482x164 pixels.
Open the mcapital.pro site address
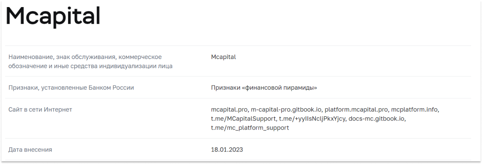pos(229,110)
